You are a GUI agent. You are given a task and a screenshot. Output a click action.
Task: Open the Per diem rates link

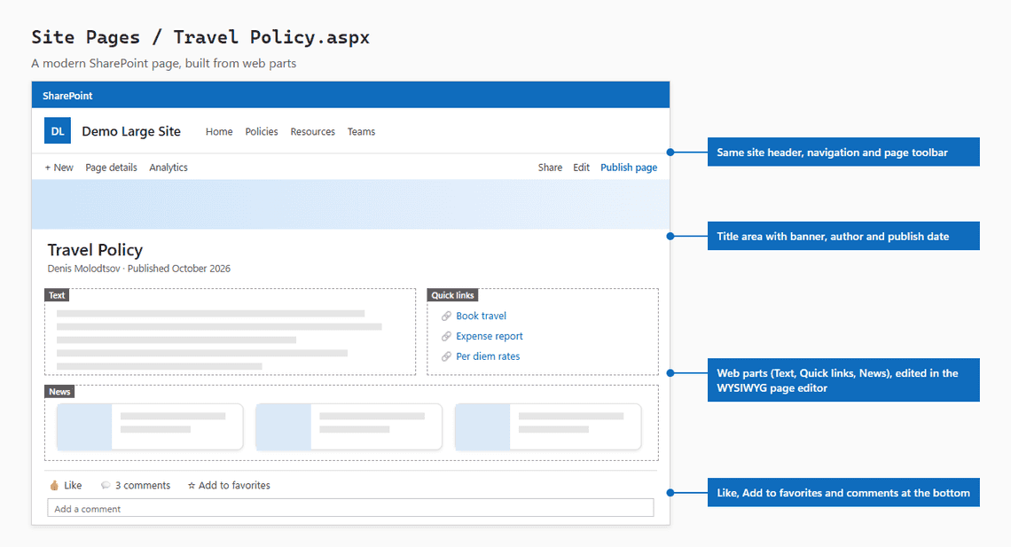pyautogui.click(x=488, y=356)
